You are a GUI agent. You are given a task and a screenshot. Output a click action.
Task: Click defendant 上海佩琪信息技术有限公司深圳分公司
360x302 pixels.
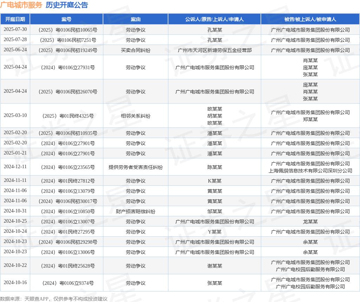(310, 171)
